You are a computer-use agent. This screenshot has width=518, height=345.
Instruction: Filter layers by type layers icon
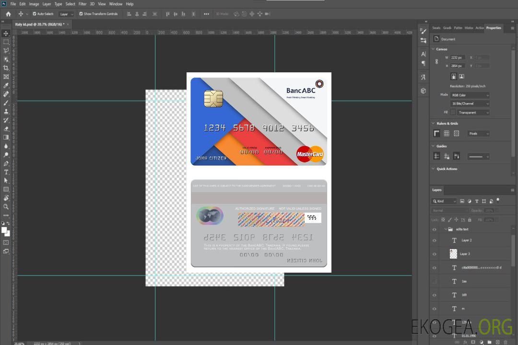(477, 201)
